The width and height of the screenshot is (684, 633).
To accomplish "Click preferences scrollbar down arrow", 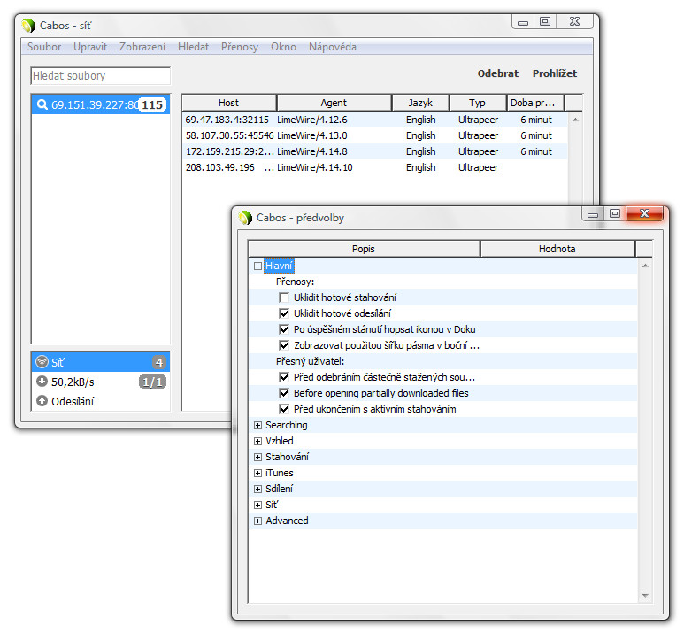I will 645,596.
